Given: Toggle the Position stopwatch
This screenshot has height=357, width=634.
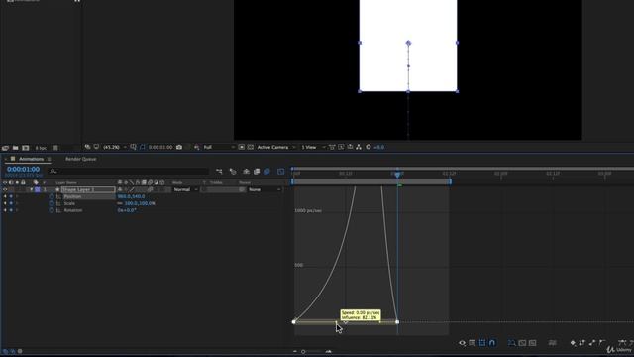Looking at the screenshot, I should [x=52, y=196].
